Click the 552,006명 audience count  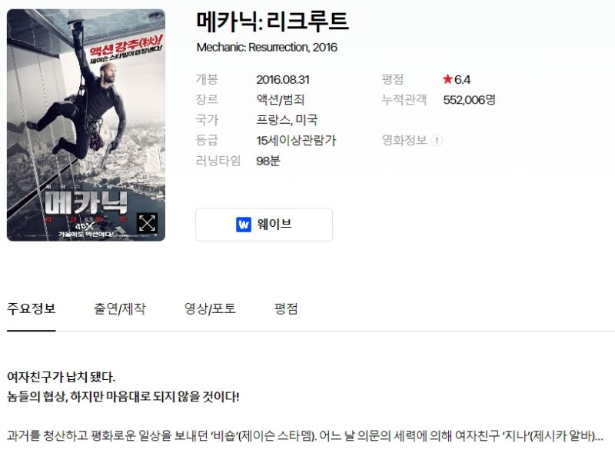[x=469, y=100]
